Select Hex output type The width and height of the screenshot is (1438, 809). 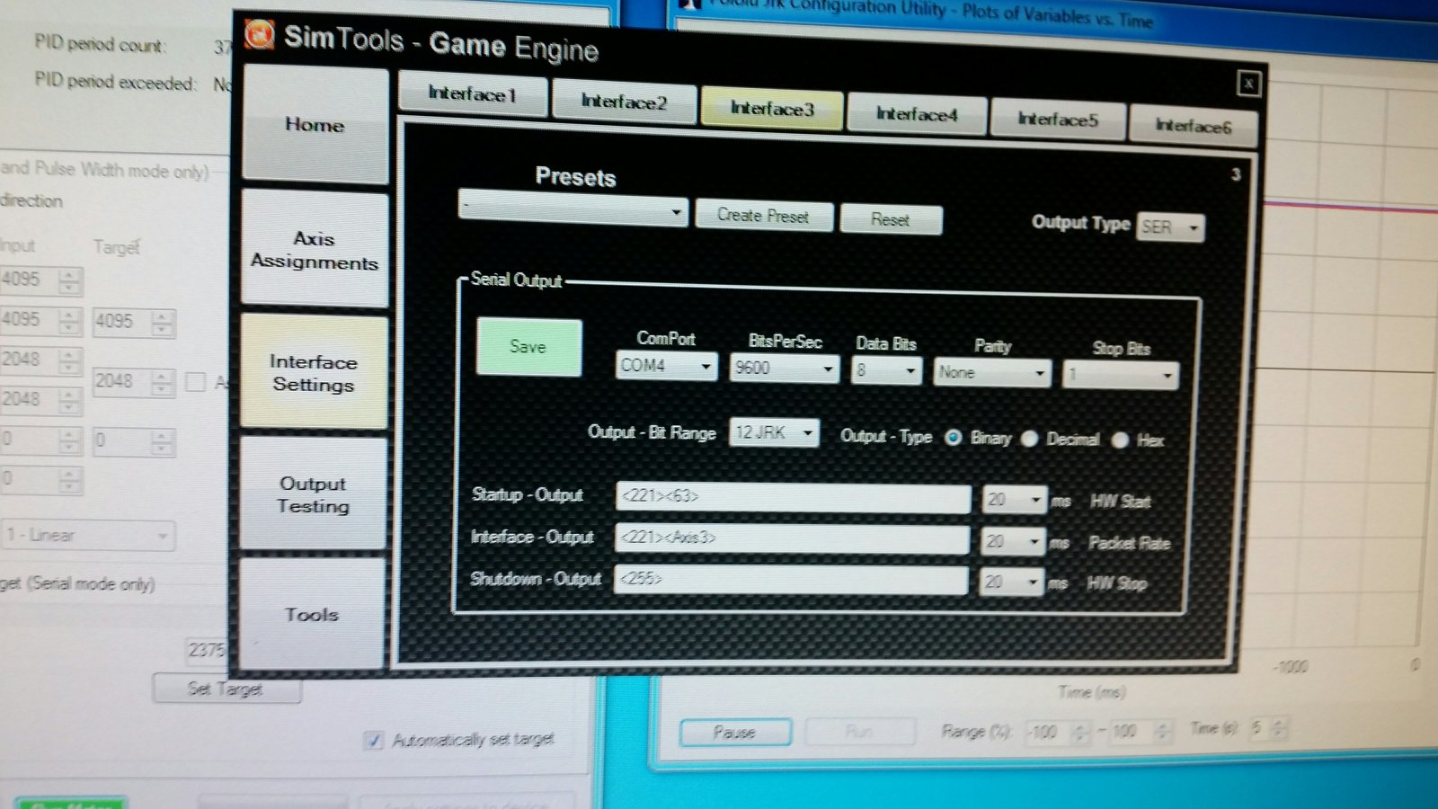[1120, 440]
